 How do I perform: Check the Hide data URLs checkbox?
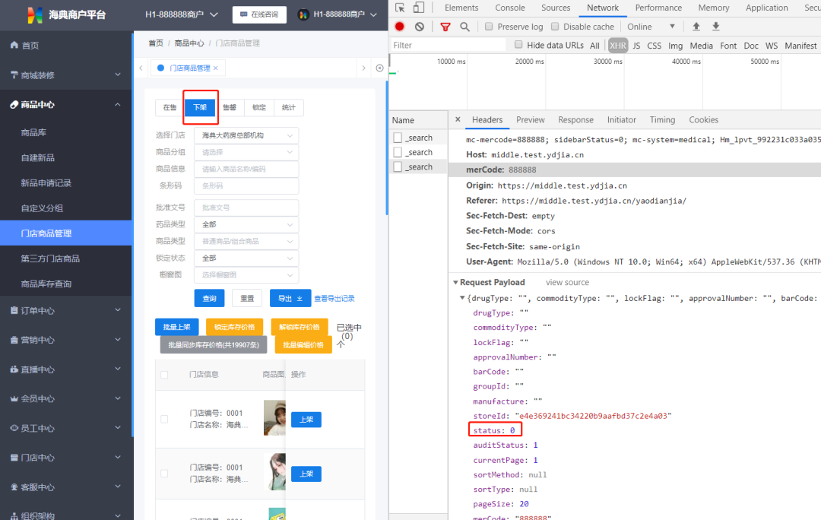(518, 45)
